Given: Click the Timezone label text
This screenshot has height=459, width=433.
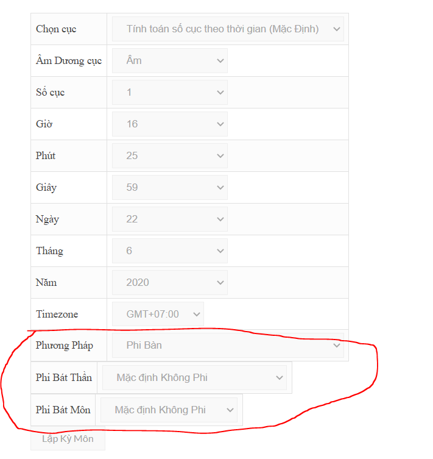Looking at the screenshot, I should 57,314.
